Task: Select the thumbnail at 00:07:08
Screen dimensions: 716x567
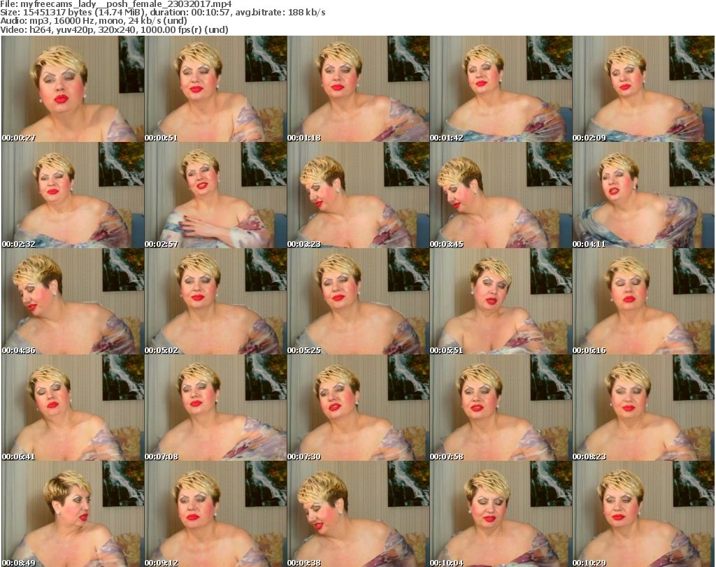Action: 215,408
